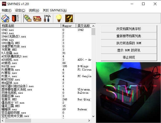Click the SMYNES app icon in title bar
Screen dimensions: 161x123
tap(4, 4)
